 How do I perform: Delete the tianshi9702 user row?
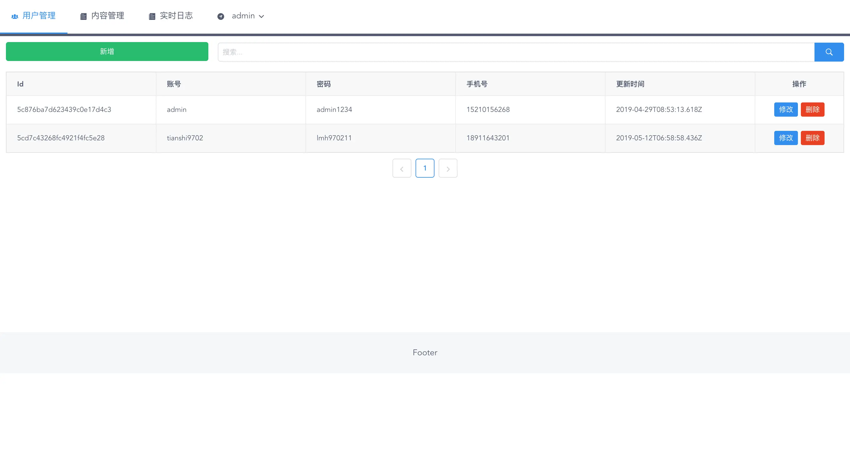(812, 138)
